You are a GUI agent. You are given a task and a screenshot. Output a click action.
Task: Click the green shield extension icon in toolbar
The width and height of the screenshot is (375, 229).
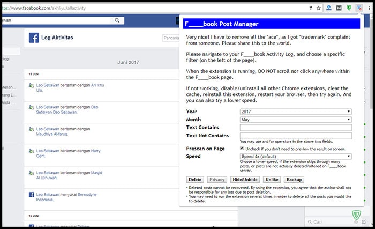coord(350,9)
